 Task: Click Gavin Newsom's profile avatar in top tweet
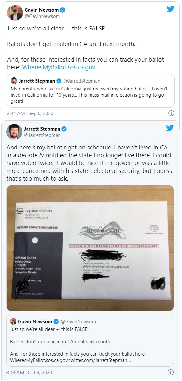pyautogui.click(x=15, y=13)
